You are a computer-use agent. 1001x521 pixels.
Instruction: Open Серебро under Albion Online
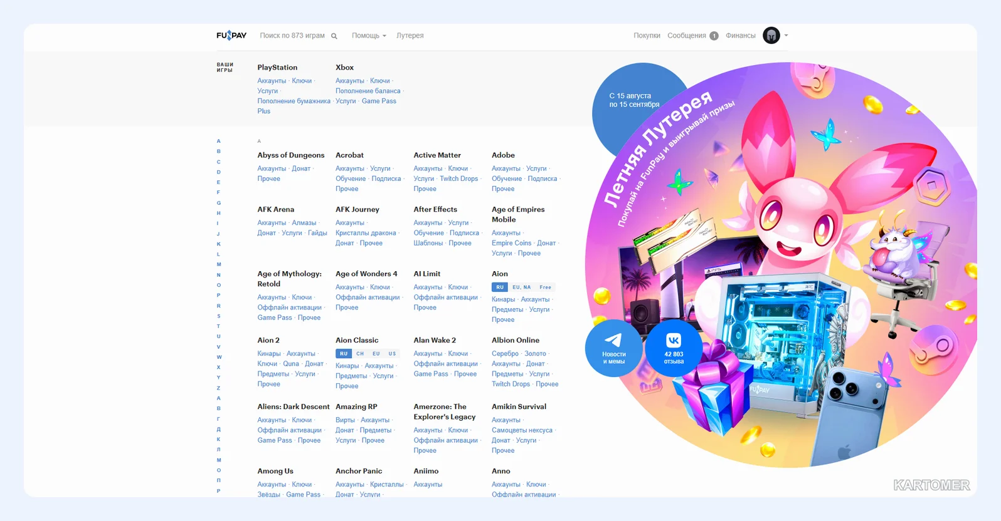pyautogui.click(x=505, y=354)
